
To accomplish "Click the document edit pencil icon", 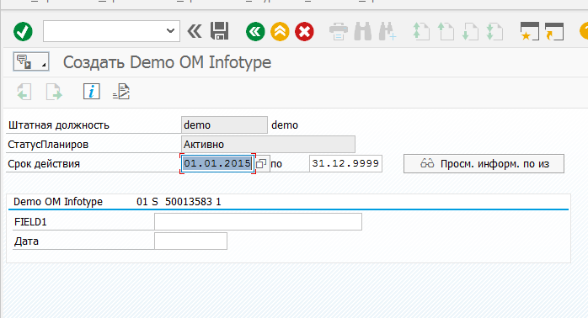I will [121, 92].
